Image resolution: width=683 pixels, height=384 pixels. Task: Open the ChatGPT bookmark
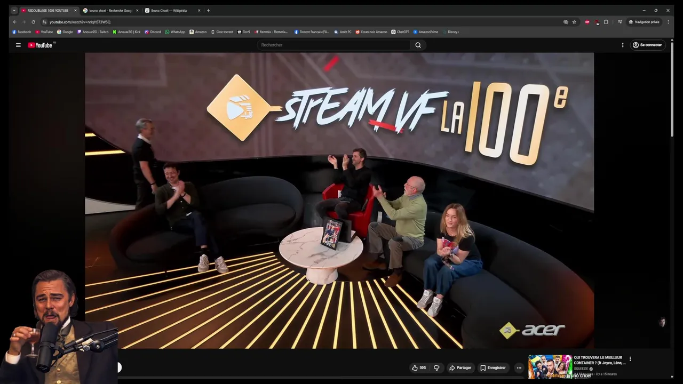coord(400,32)
